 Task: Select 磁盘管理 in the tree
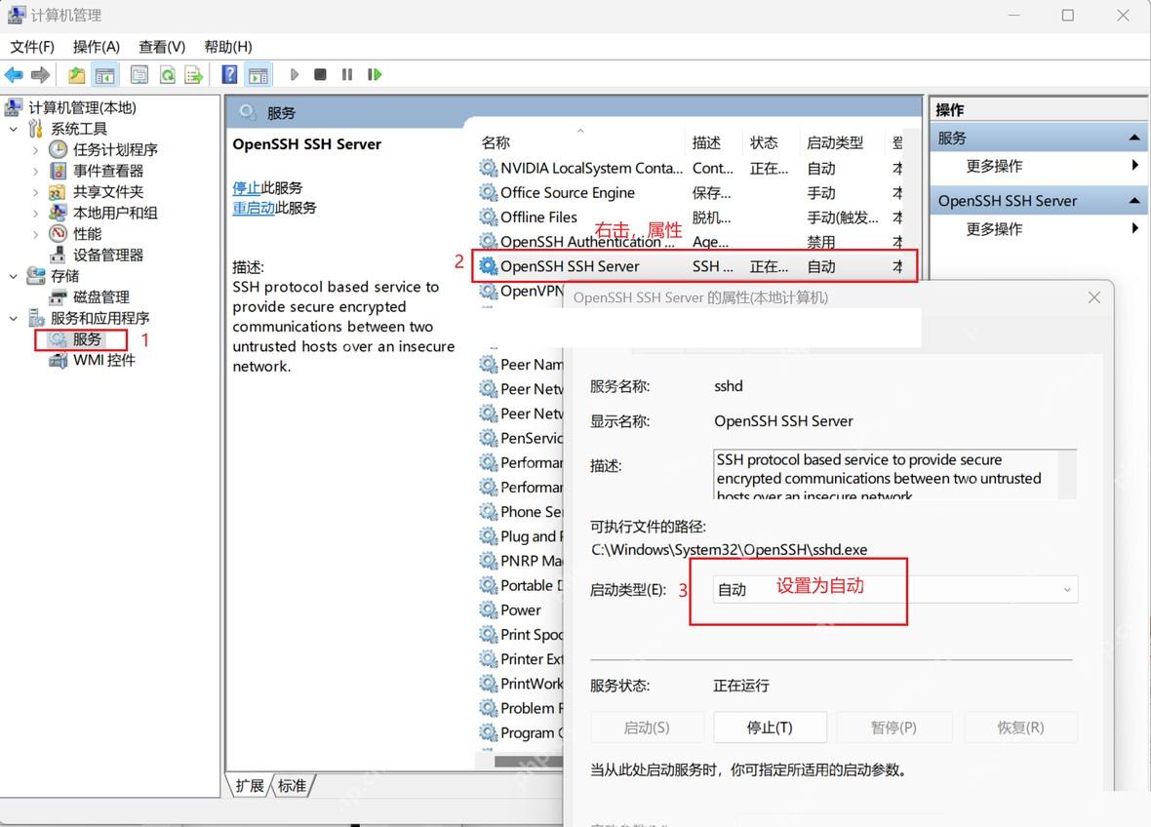(x=101, y=297)
